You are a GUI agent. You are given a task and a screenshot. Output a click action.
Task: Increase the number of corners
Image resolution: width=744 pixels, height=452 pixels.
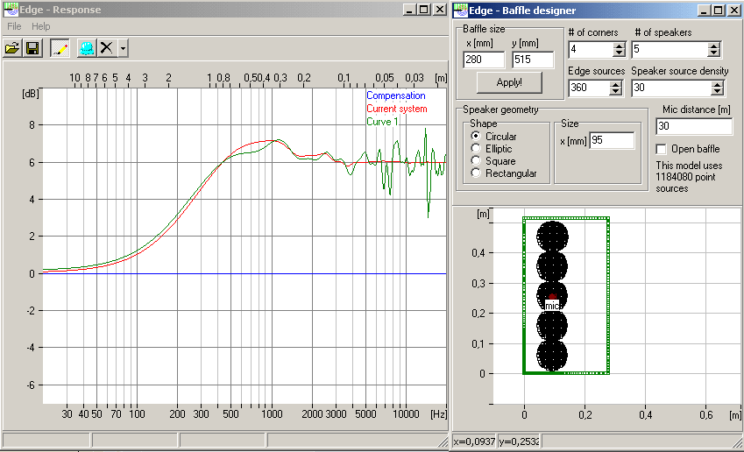pos(619,46)
